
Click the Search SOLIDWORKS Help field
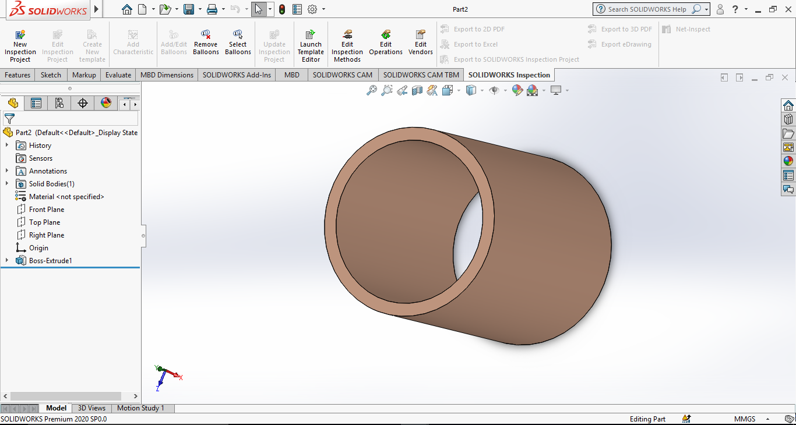647,9
